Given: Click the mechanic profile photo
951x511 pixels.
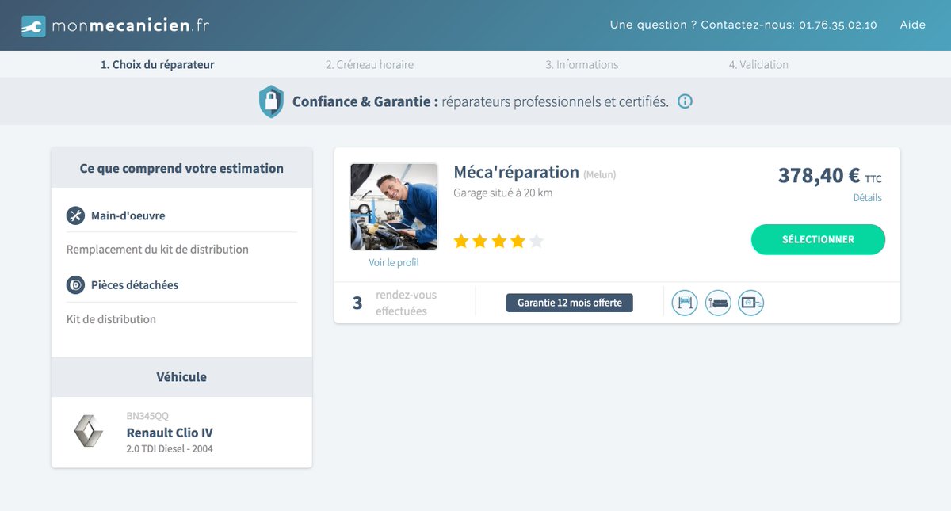Looking at the screenshot, I should (394, 207).
